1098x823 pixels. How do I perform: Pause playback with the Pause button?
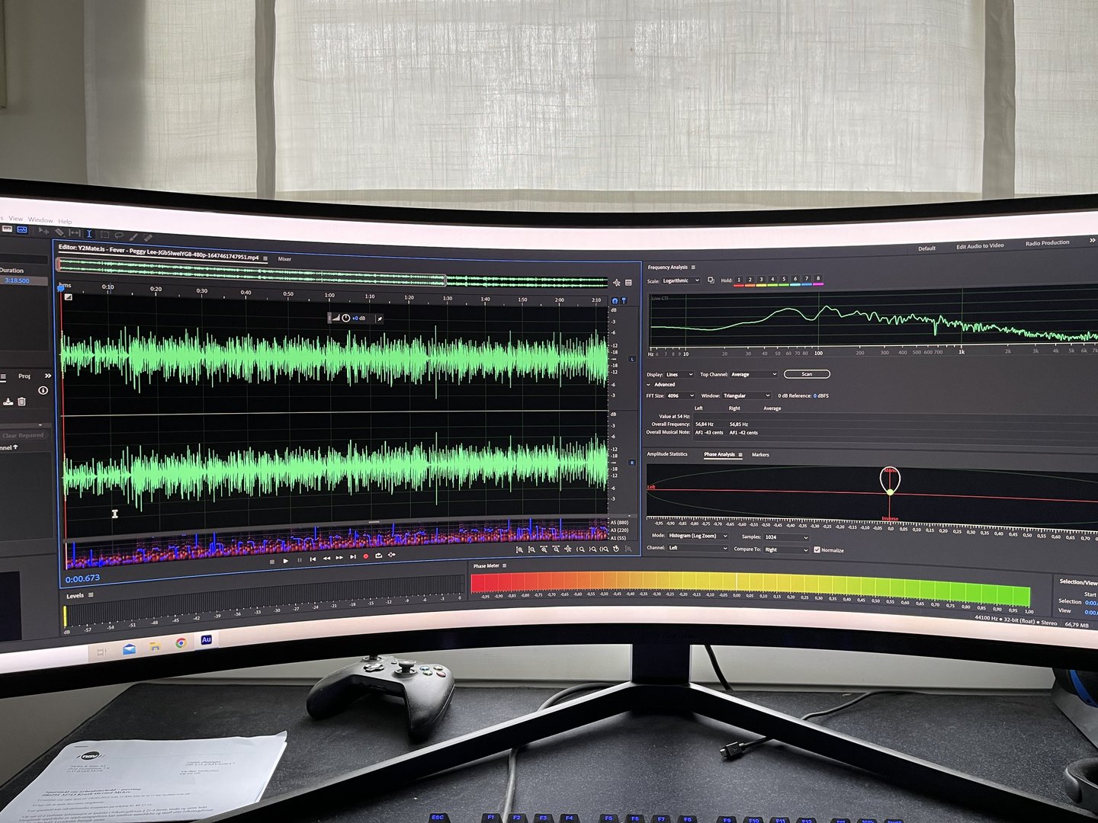click(300, 560)
